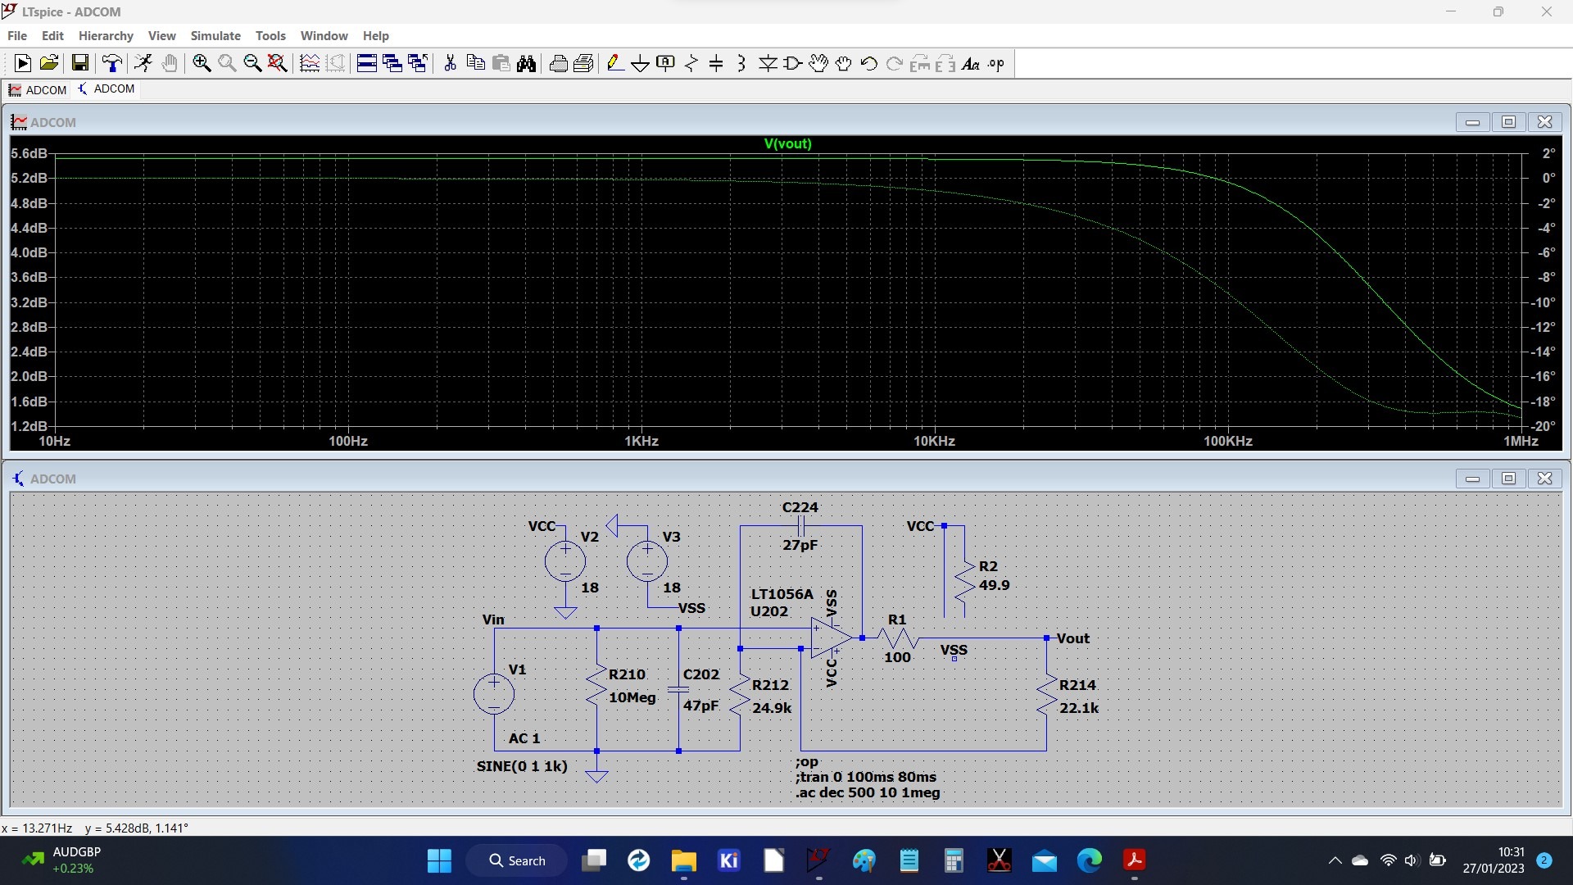
Task: Switch to the ADCOM schematic tab
Action: tap(107, 88)
